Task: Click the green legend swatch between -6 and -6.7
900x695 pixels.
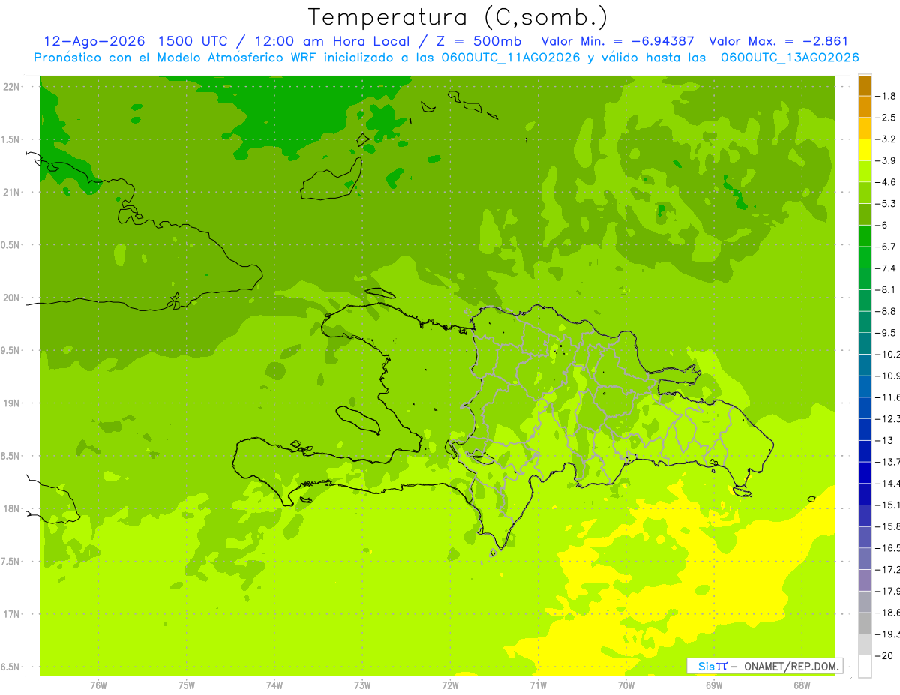Action: point(865,236)
